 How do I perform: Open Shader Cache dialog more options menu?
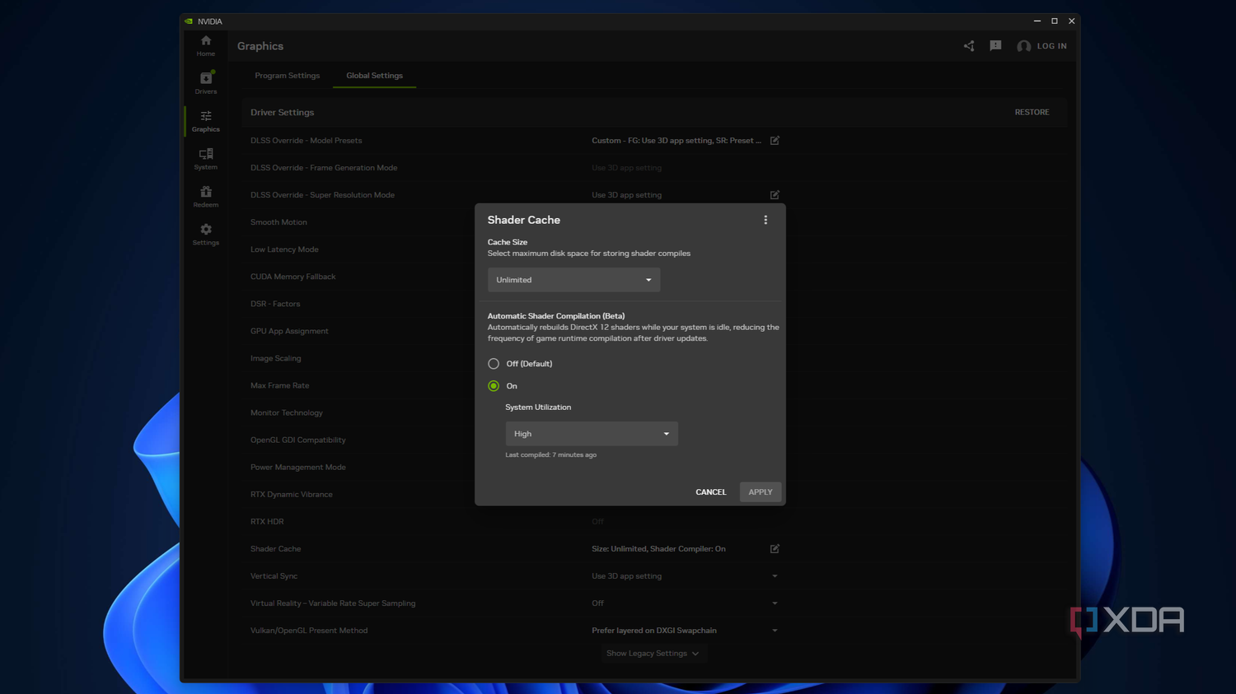pyautogui.click(x=765, y=220)
